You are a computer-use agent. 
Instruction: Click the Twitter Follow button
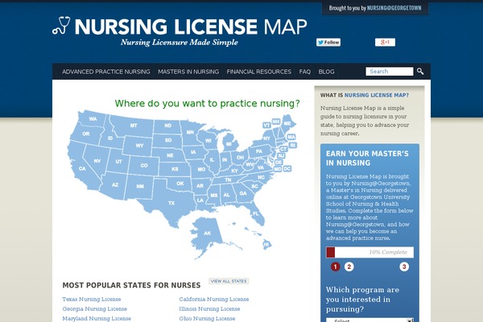[x=328, y=42]
